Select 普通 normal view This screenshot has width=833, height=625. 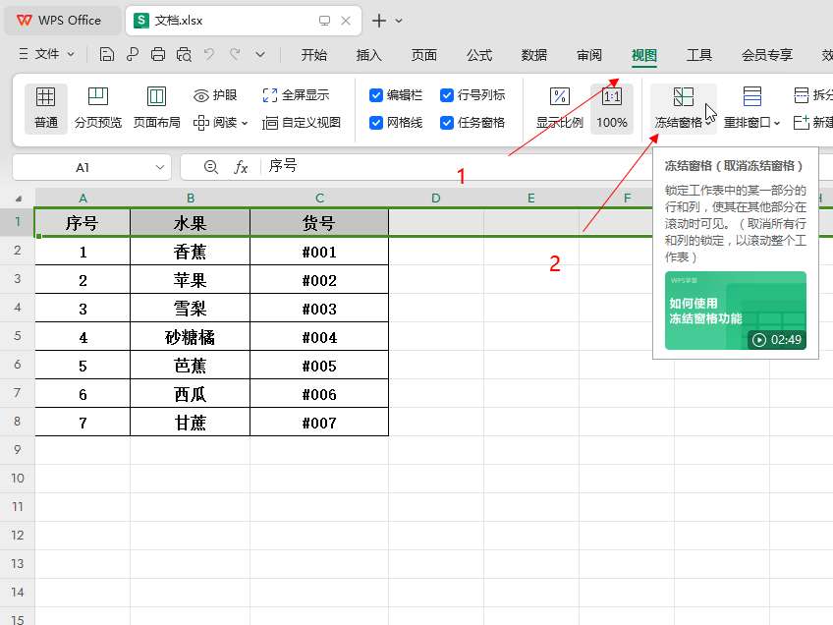click(46, 108)
